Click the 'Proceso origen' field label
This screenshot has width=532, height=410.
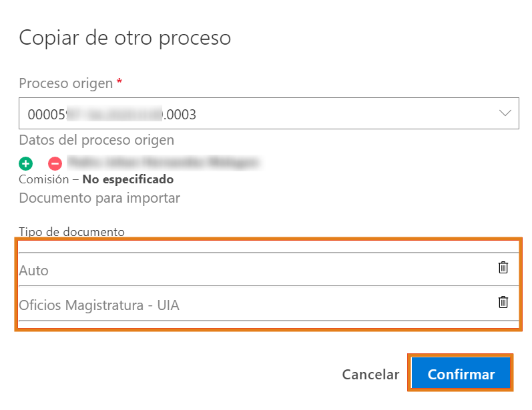pos(66,83)
